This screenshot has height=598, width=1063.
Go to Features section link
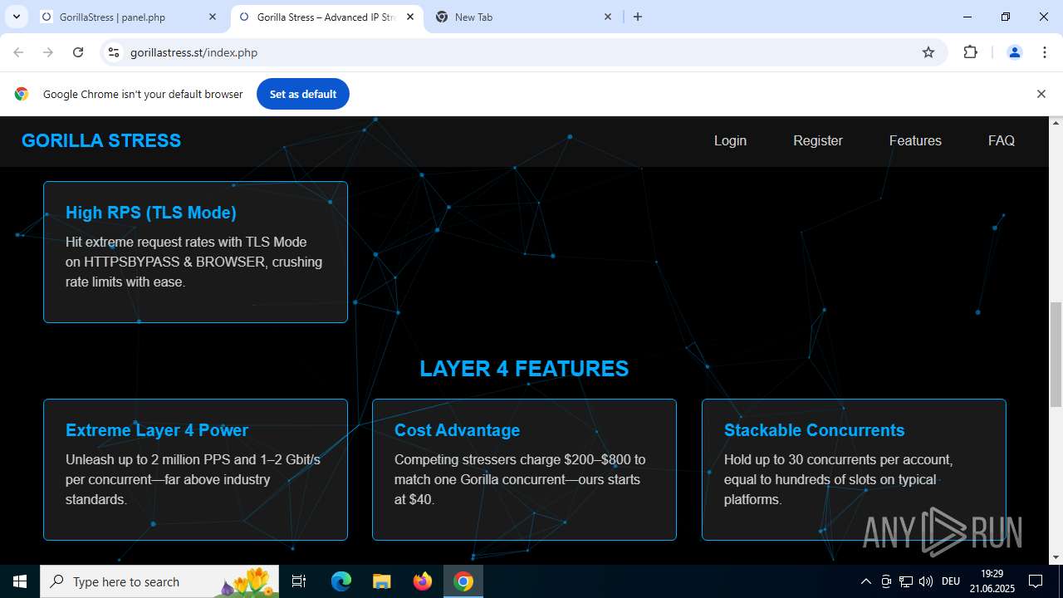pyautogui.click(x=915, y=140)
